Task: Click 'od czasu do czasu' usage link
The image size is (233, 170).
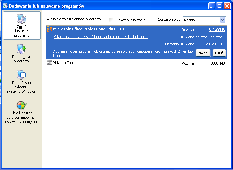Action: click(210, 37)
